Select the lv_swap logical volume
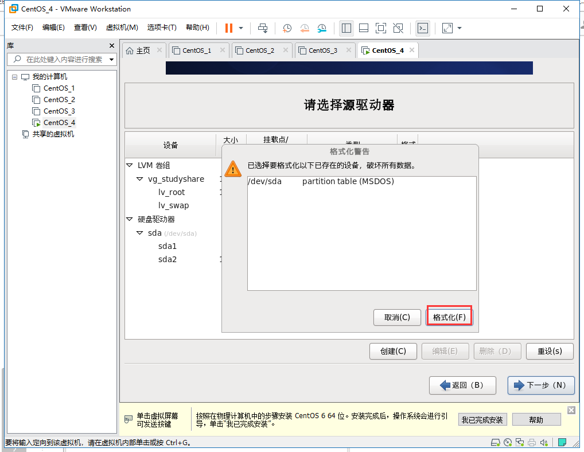Viewport: 584px width, 452px height. pos(174,205)
